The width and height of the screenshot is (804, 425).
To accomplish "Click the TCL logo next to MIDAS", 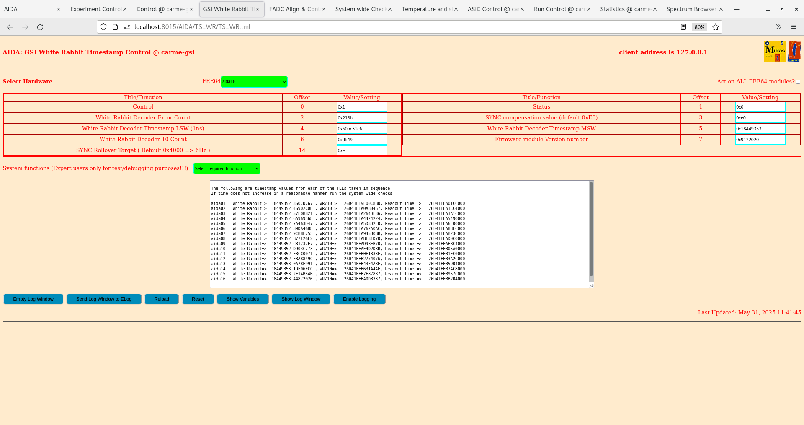I will [794, 51].
